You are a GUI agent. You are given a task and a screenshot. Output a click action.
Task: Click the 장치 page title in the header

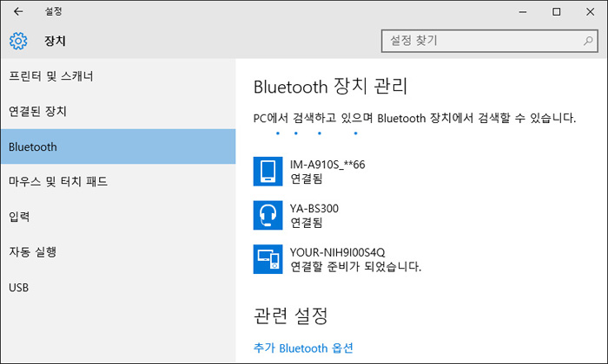click(55, 41)
